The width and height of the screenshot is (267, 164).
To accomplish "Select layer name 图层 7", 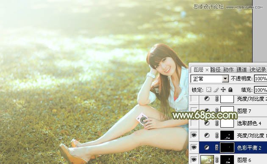I will coord(244,111).
